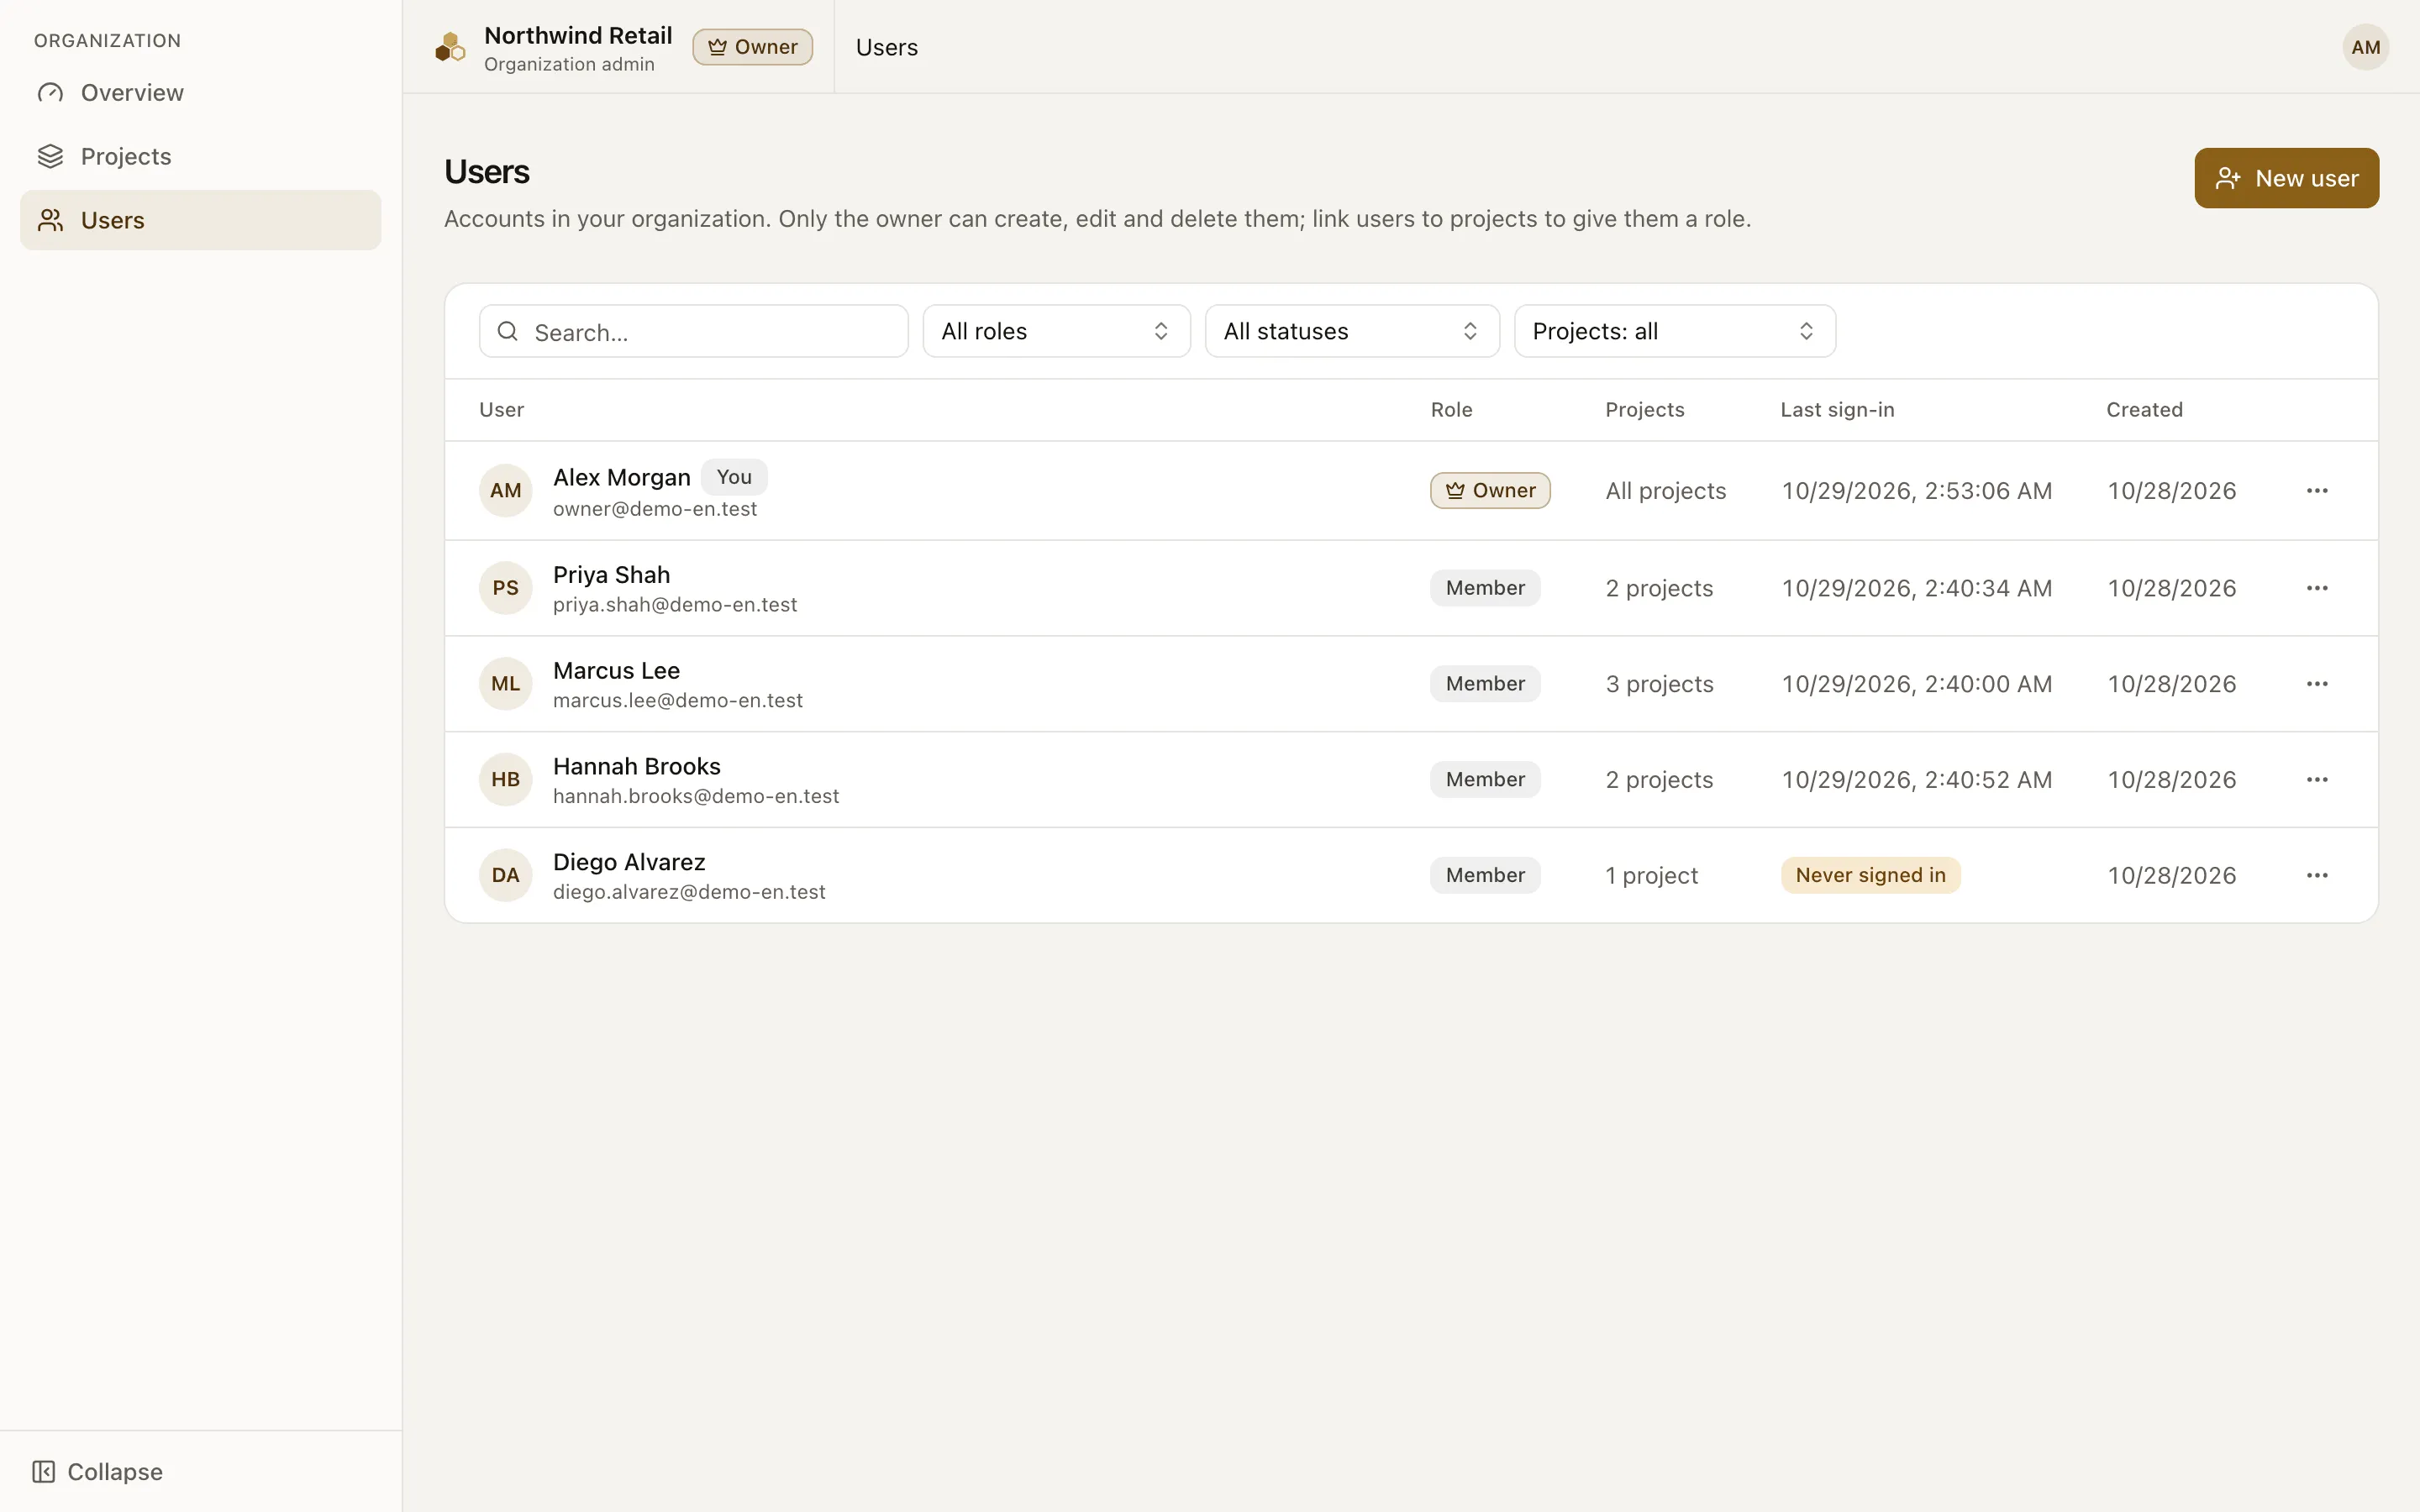
Task: Click the User column header
Action: (501, 410)
